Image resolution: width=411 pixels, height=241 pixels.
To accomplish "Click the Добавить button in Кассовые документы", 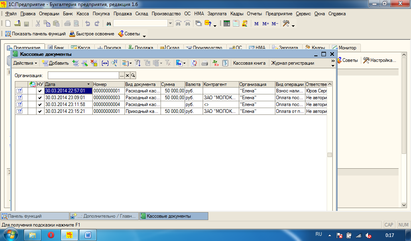I will [x=55, y=63].
